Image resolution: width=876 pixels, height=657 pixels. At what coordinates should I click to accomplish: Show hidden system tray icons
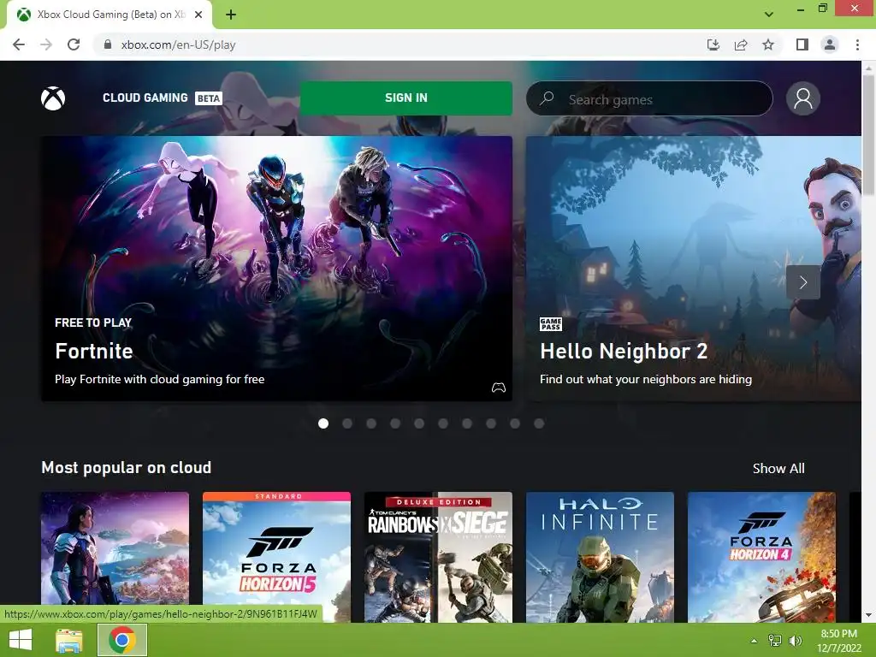point(754,641)
